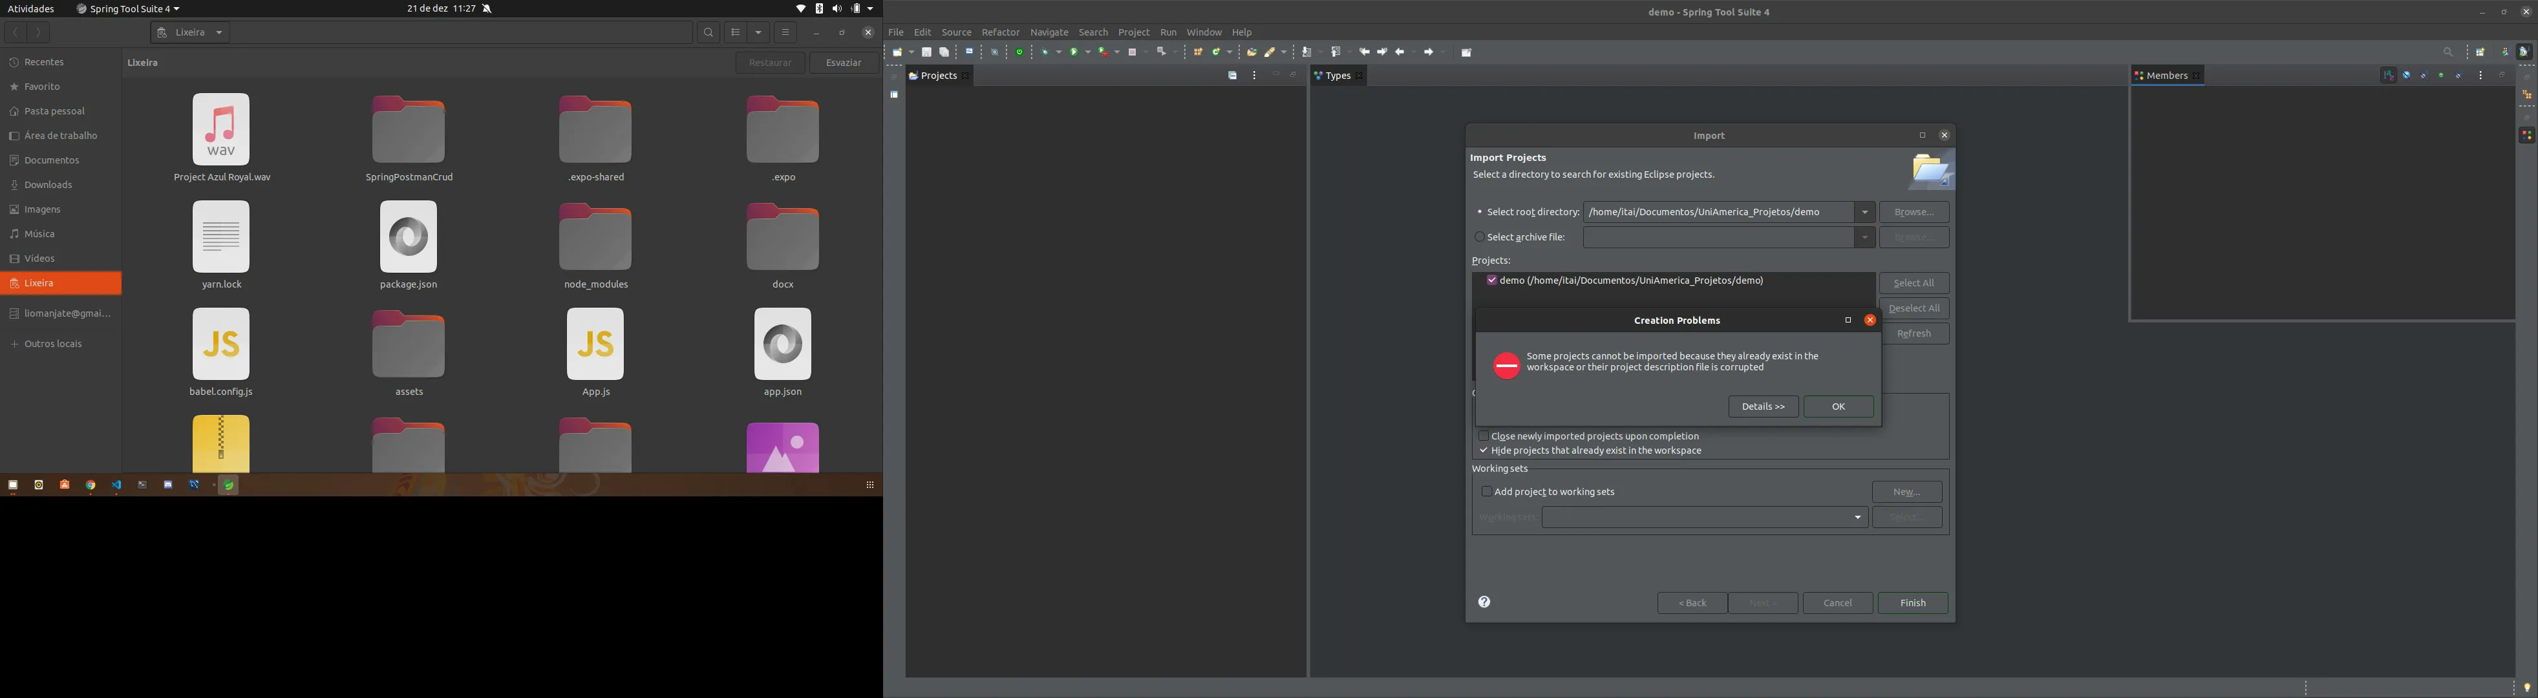Check Add project to working sets
Image resolution: width=2538 pixels, height=698 pixels.
[x=1487, y=491]
